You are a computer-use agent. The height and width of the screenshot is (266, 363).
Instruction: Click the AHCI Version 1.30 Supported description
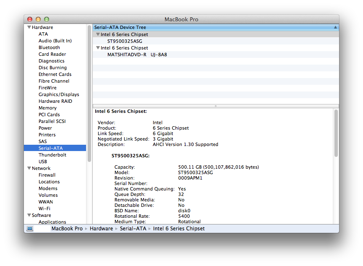[x=185, y=144]
